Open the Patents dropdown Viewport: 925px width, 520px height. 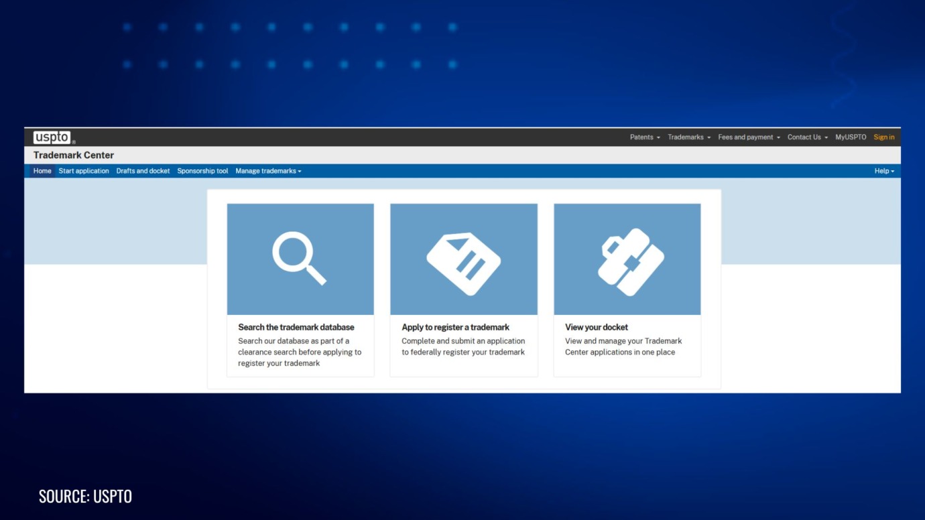point(644,137)
